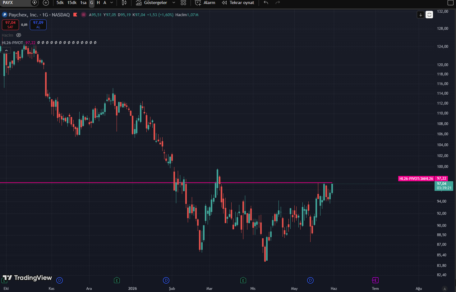Expand the Göstergeler favorites dropdown arrow

(x=174, y=3)
